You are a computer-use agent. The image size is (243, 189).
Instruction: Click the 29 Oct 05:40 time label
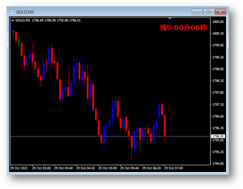130,168
